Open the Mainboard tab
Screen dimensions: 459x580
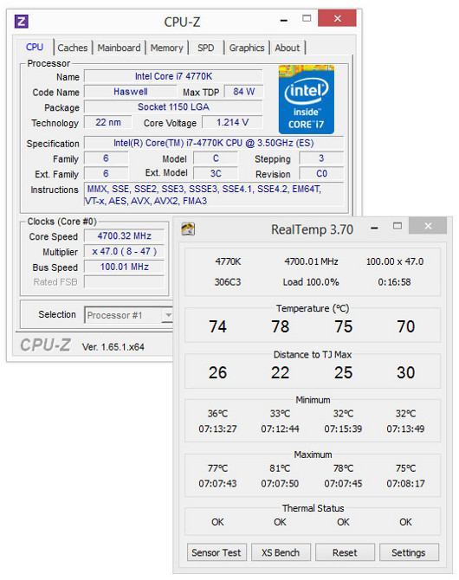point(119,48)
